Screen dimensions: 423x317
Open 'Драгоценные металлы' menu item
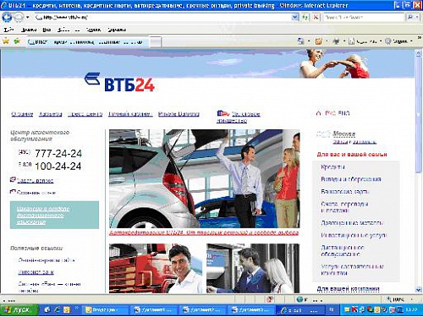pos(352,222)
